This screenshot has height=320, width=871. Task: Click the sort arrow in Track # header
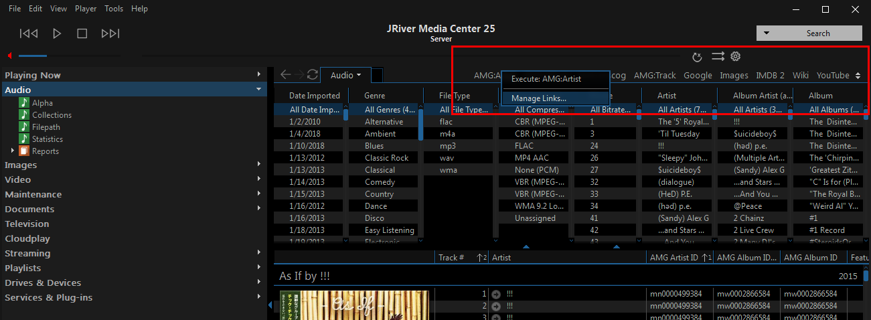coord(481,258)
